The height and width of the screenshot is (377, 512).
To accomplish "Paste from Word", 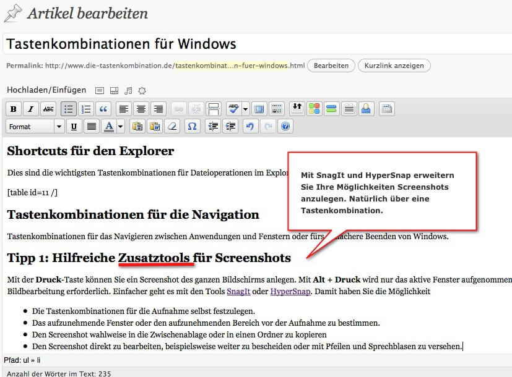I will (x=155, y=127).
